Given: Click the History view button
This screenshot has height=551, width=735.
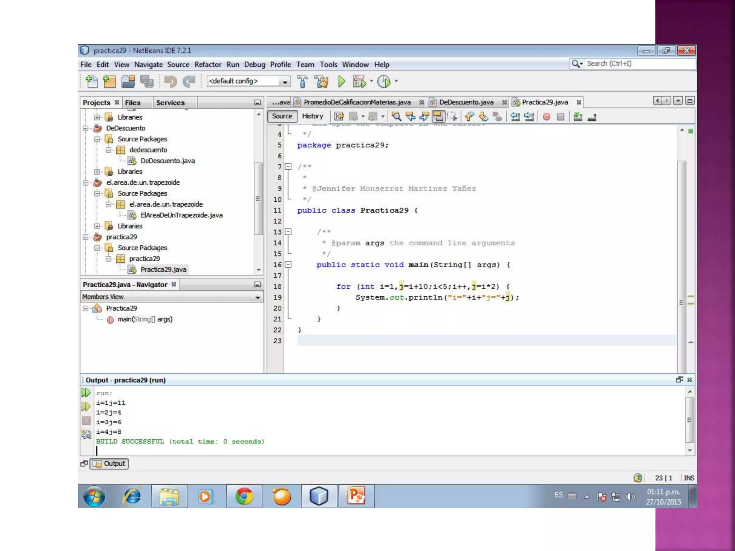Looking at the screenshot, I should point(312,116).
